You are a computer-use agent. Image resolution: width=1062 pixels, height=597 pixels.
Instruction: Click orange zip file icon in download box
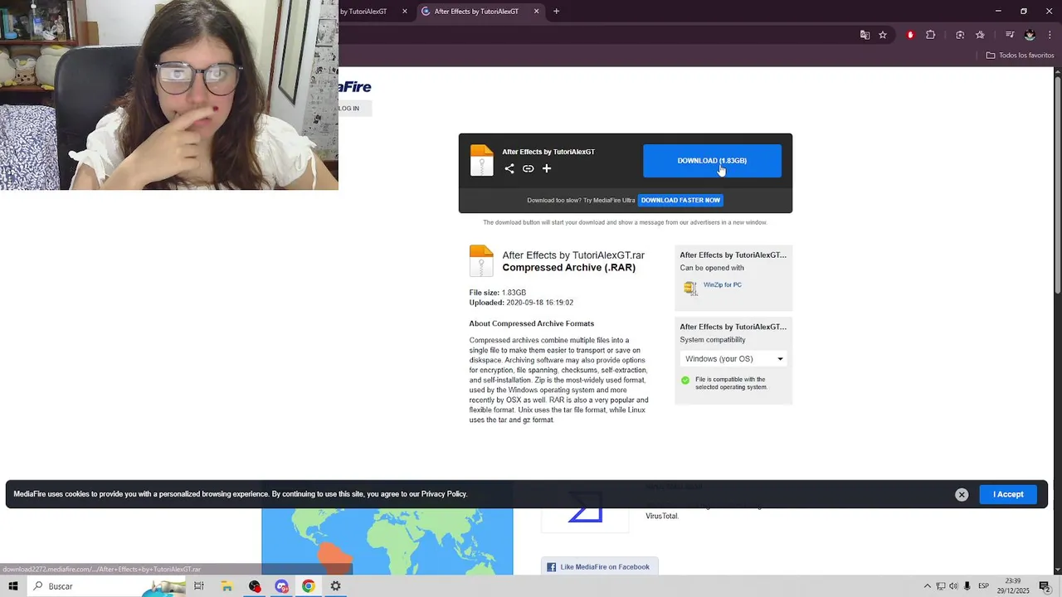(481, 160)
